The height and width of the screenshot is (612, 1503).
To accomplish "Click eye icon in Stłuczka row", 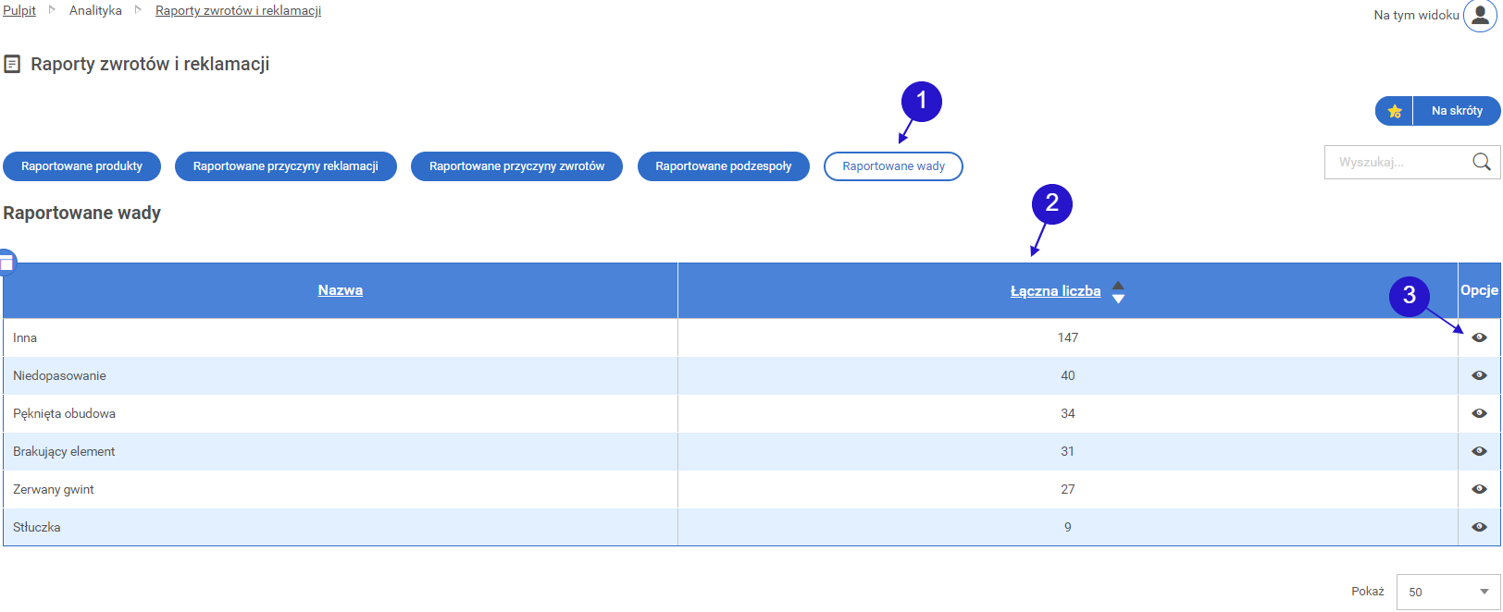I will coord(1479,527).
